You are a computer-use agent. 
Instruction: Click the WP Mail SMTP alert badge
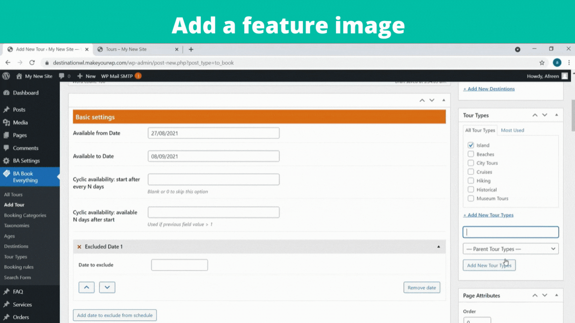point(138,76)
